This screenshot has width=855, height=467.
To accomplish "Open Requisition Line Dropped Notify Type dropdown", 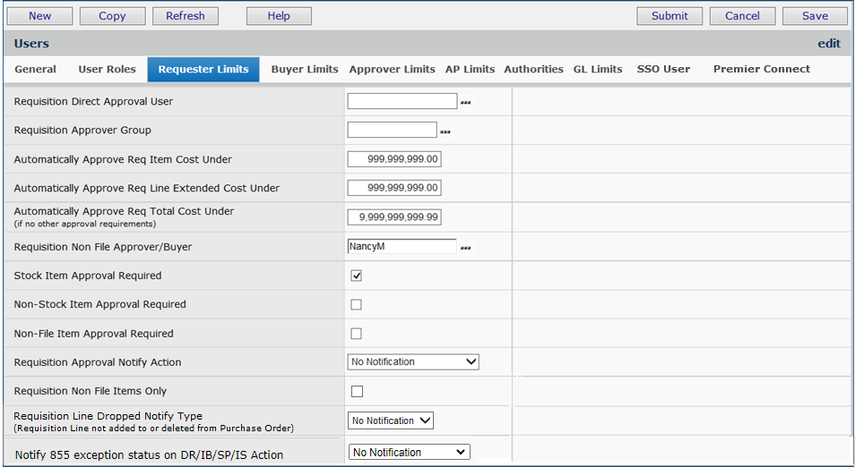I will point(390,420).
